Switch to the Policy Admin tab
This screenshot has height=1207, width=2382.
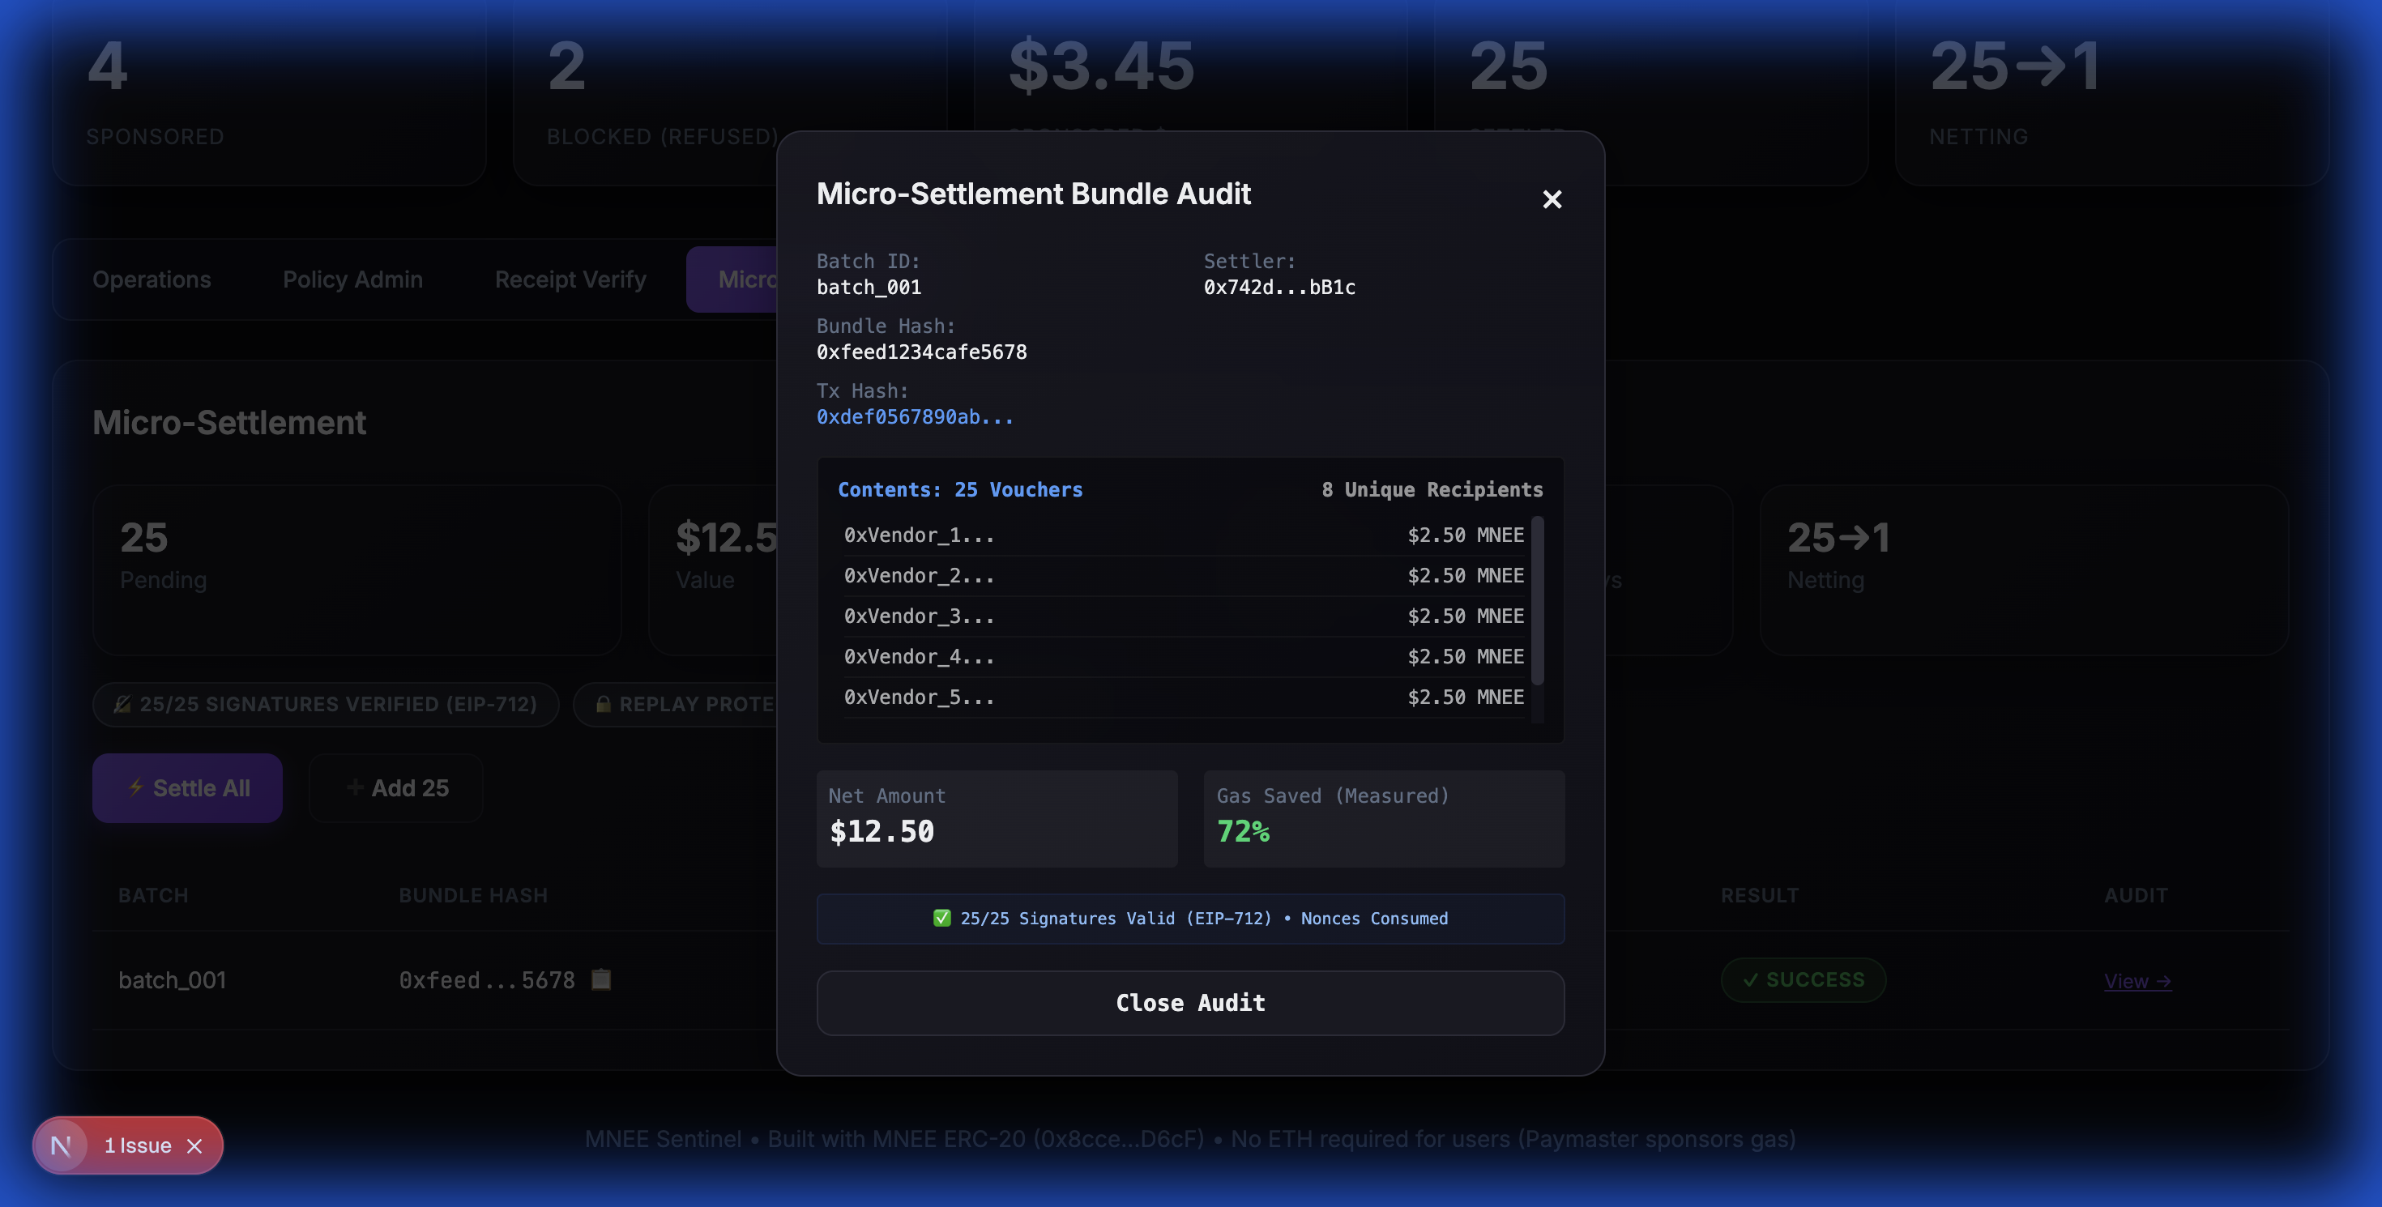(x=352, y=279)
